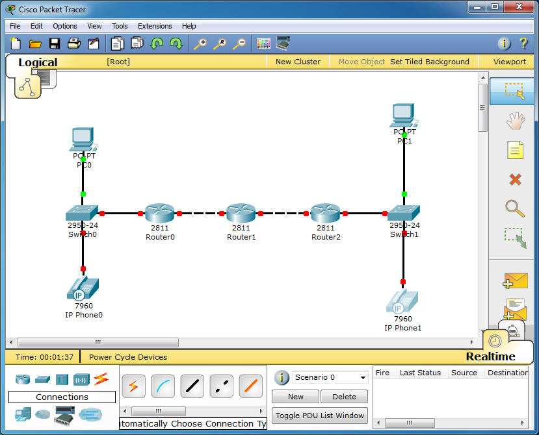Select the Routers device category icon
The image size is (539, 435).
(x=23, y=379)
